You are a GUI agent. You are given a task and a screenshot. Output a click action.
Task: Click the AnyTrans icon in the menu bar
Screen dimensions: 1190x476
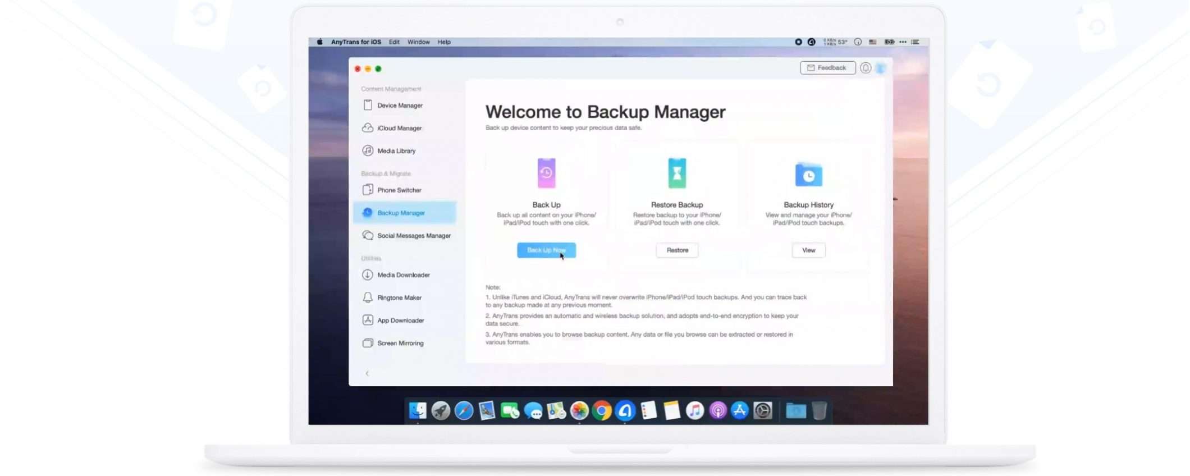tap(811, 42)
